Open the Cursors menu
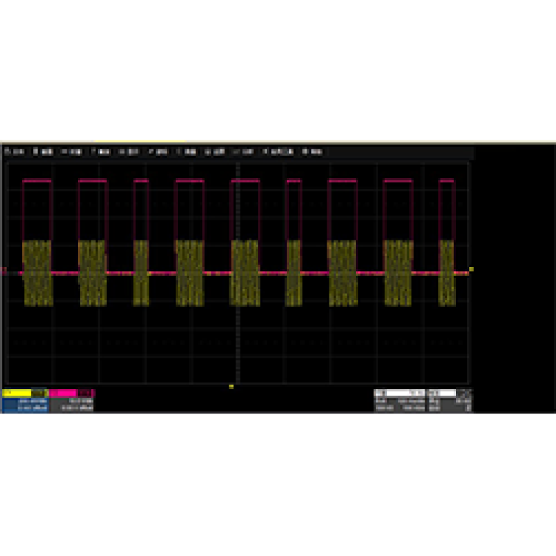The height and width of the screenshot is (556, 556). point(158,151)
